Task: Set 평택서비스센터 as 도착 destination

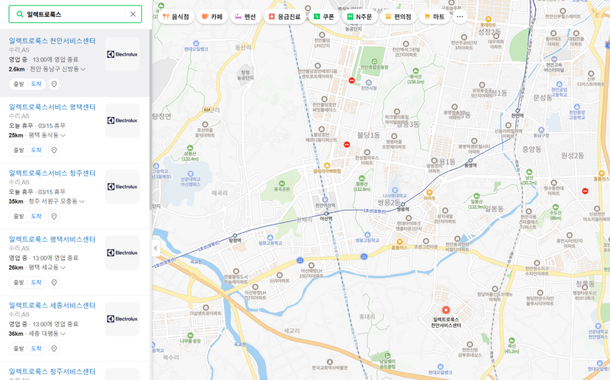Action: (x=36, y=282)
